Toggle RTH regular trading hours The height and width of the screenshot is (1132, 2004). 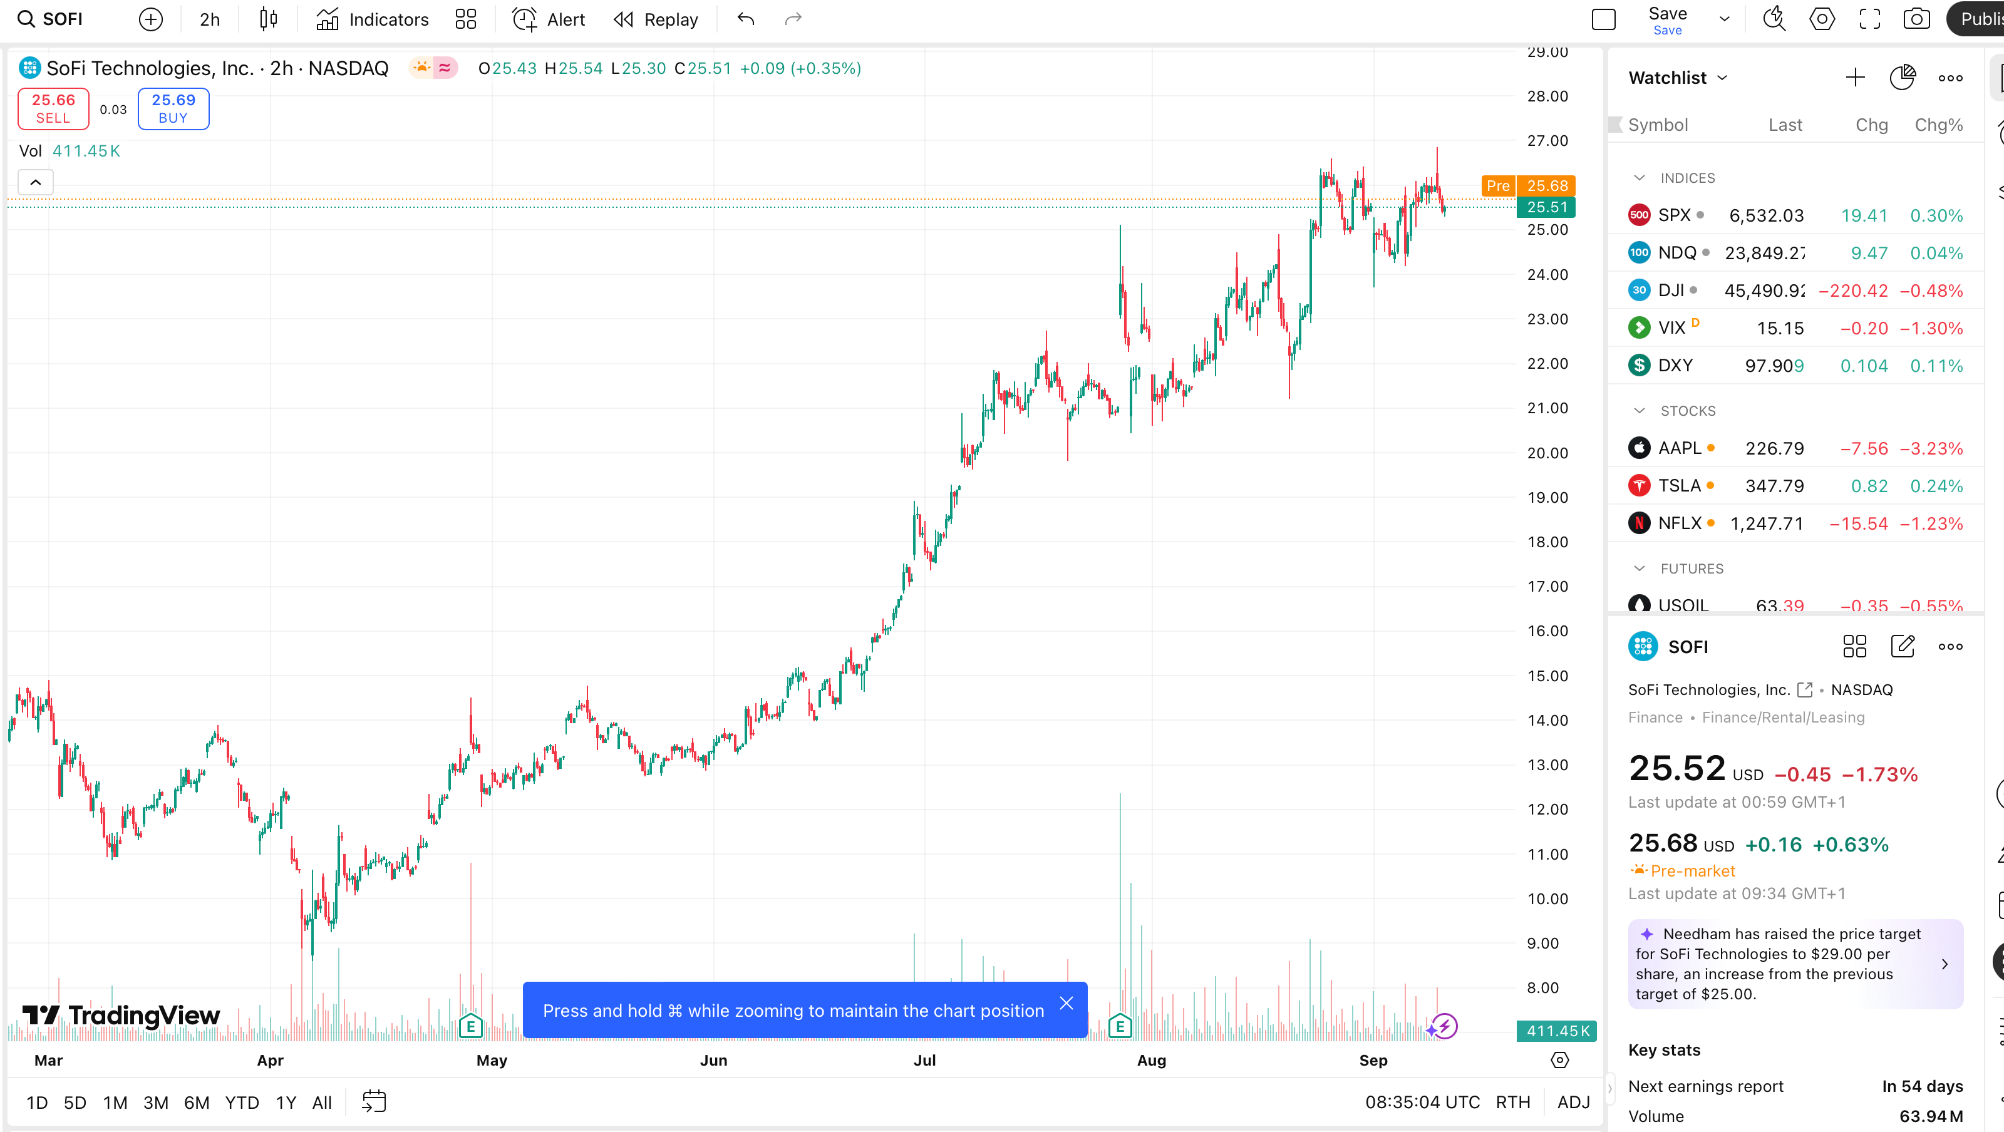click(x=1512, y=1102)
